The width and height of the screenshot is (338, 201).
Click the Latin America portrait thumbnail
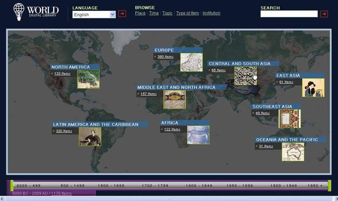tap(90, 137)
